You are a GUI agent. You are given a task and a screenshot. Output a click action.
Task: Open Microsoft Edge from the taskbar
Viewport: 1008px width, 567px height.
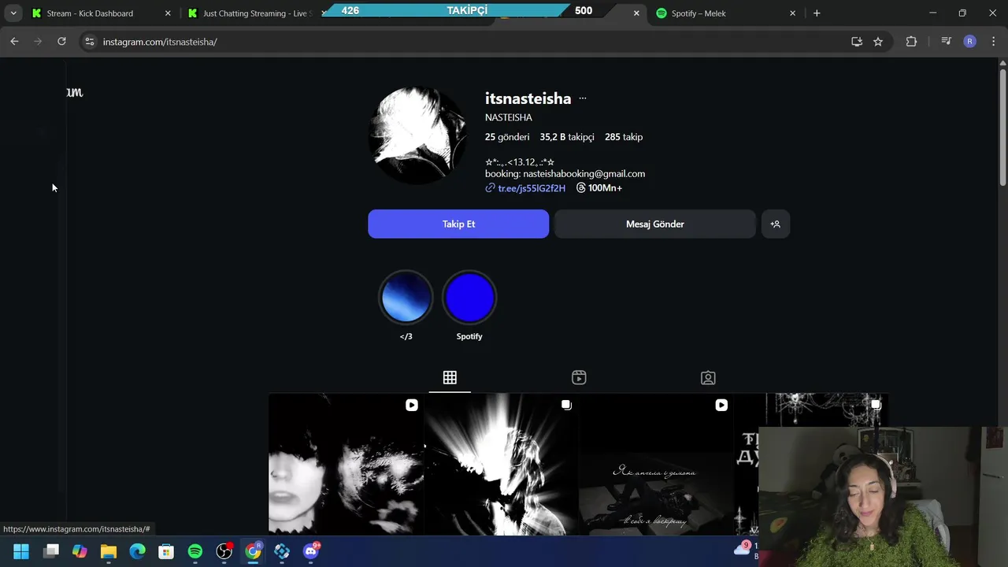click(x=137, y=551)
